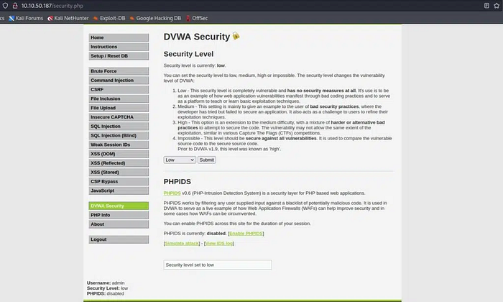
Task: Open the CSP Bypass module
Action: (119, 182)
